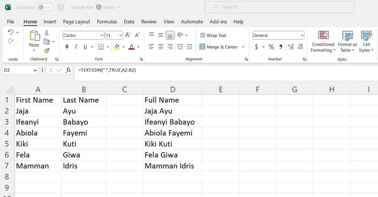Open the Calibri font name dropdown
378x197 pixels.
[x=102, y=36]
